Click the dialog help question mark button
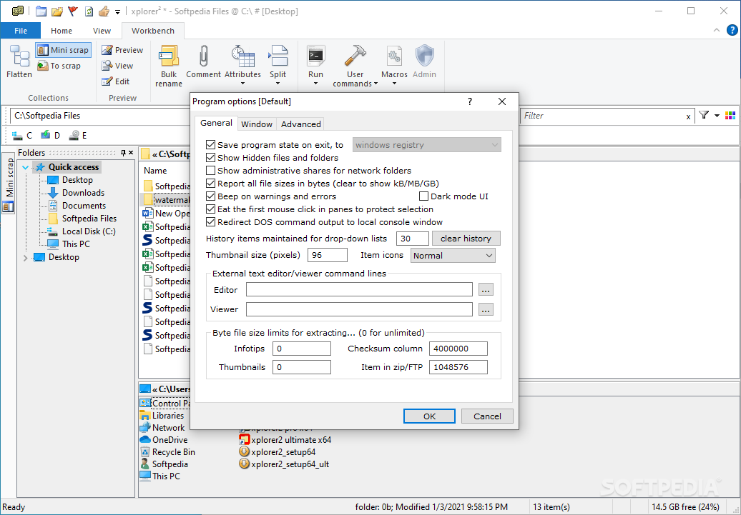741x515 pixels. pyautogui.click(x=470, y=101)
